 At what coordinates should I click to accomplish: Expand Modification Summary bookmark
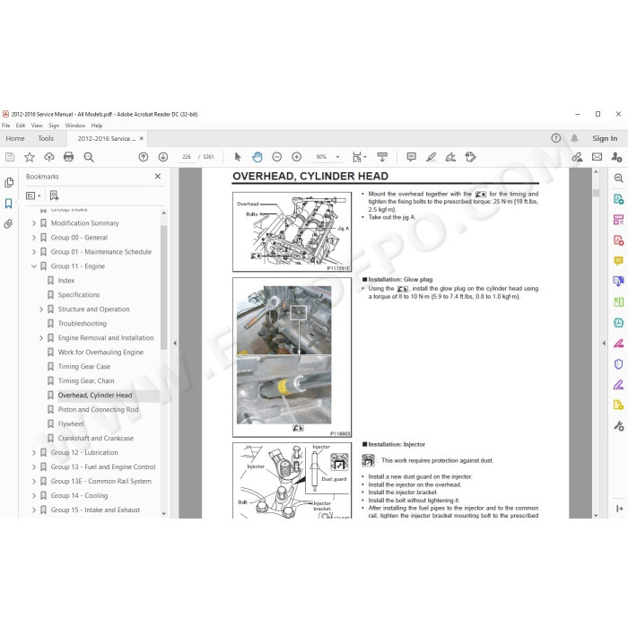pos(34,223)
